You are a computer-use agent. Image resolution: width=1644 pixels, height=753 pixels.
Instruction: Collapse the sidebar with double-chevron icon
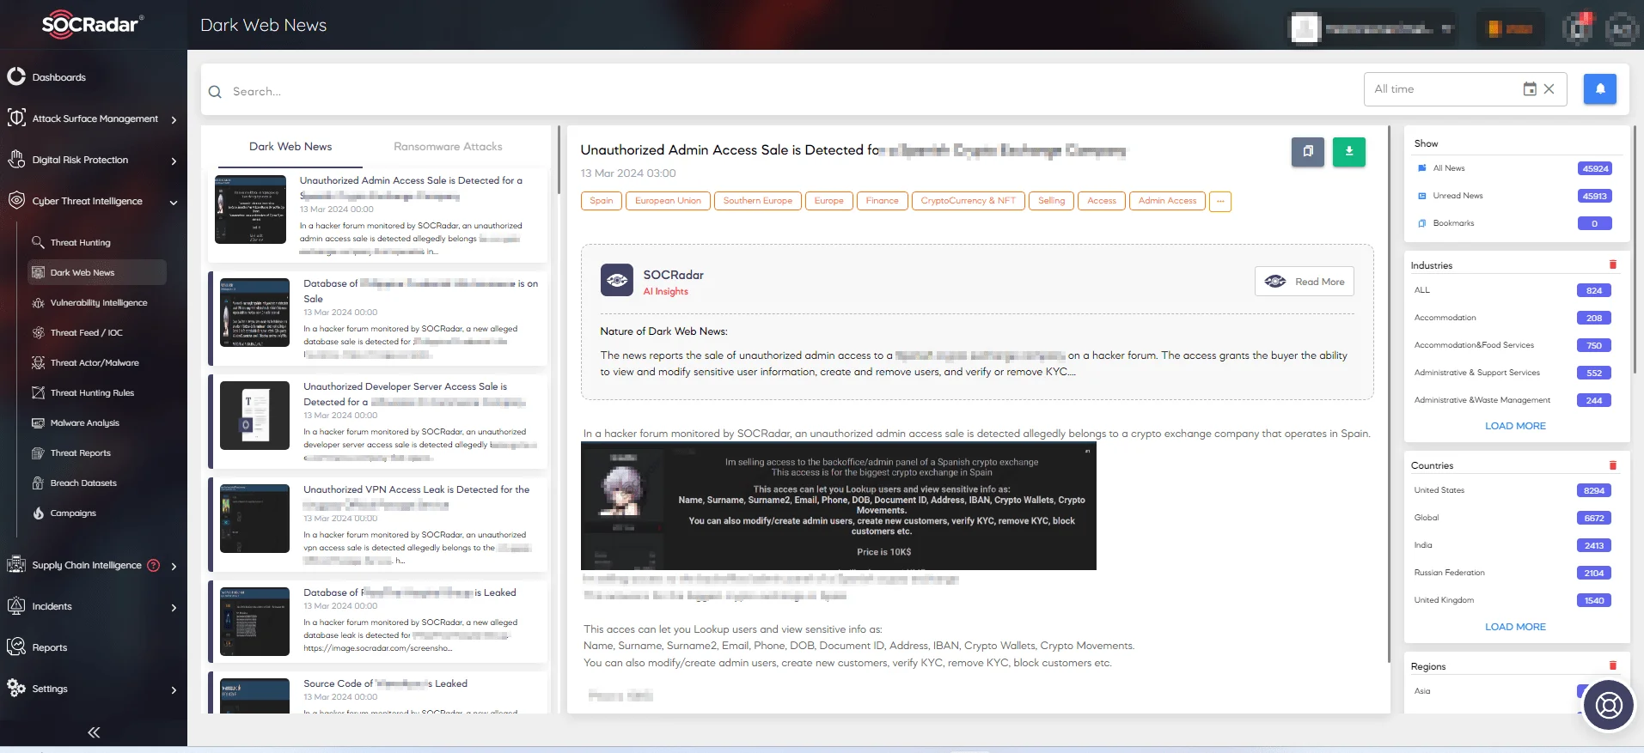[94, 732]
